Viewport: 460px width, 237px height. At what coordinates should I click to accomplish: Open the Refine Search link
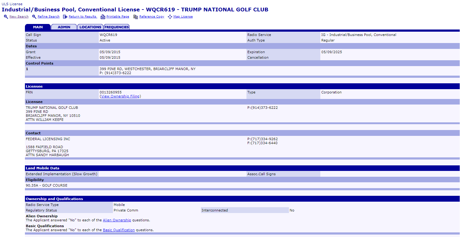click(49, 17)
